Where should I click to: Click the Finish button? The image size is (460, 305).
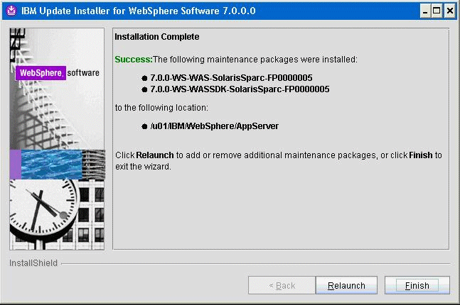417,285
